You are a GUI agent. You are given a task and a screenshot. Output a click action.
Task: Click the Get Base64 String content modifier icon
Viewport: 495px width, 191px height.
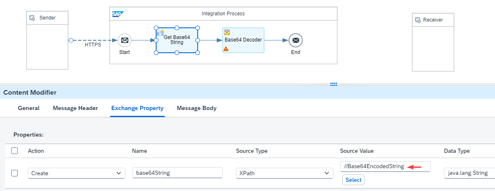[x=160, y=32]
